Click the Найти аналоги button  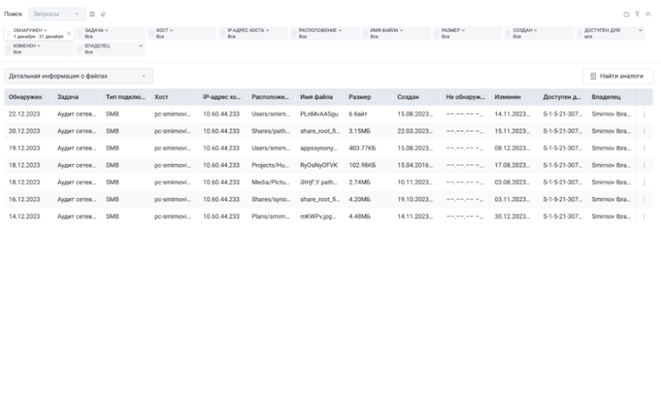tap(617, 76)
